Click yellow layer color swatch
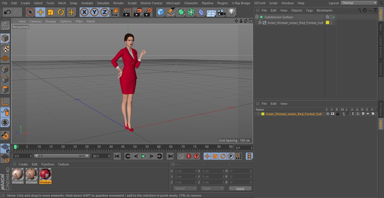 (263, 114)
